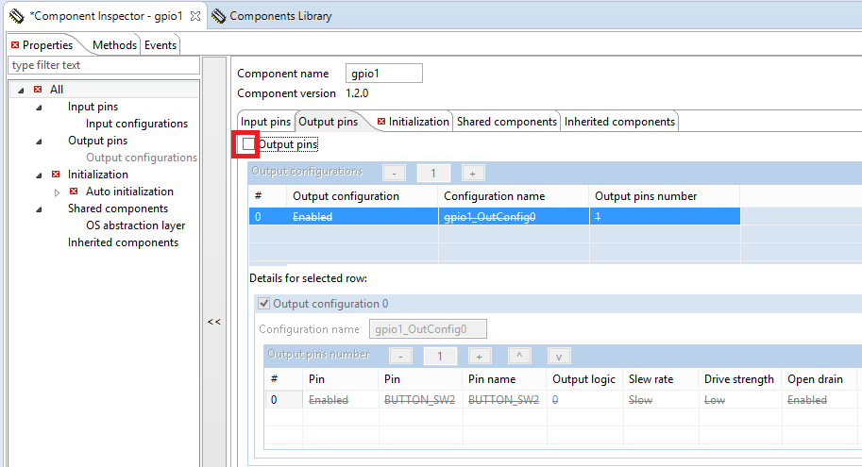Viewport: 862px width, 467px height.
Task: Toggle the Output configuration 0 checkbox
Action: click(x=263, y=304)
